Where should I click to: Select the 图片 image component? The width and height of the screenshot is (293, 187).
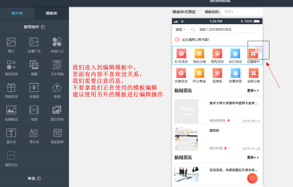11,45
